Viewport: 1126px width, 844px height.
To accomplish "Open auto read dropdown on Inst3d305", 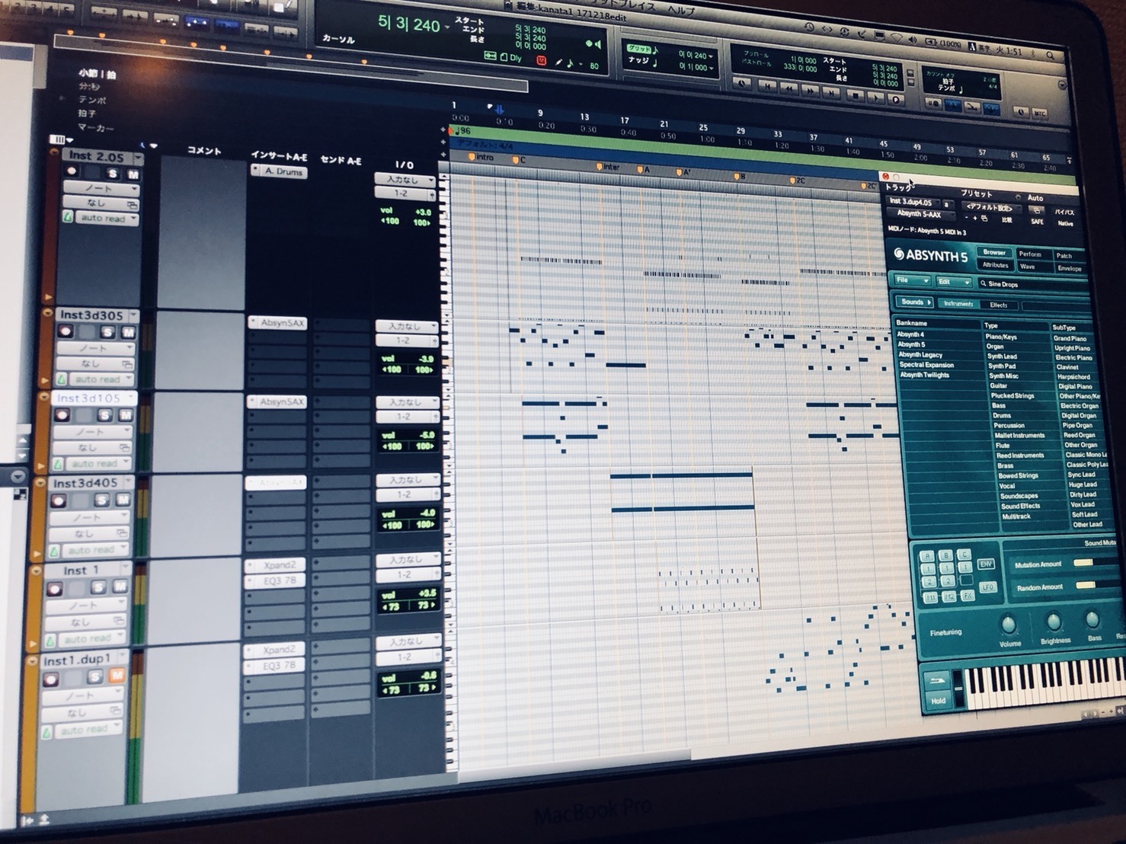I will tap(101, 379).
